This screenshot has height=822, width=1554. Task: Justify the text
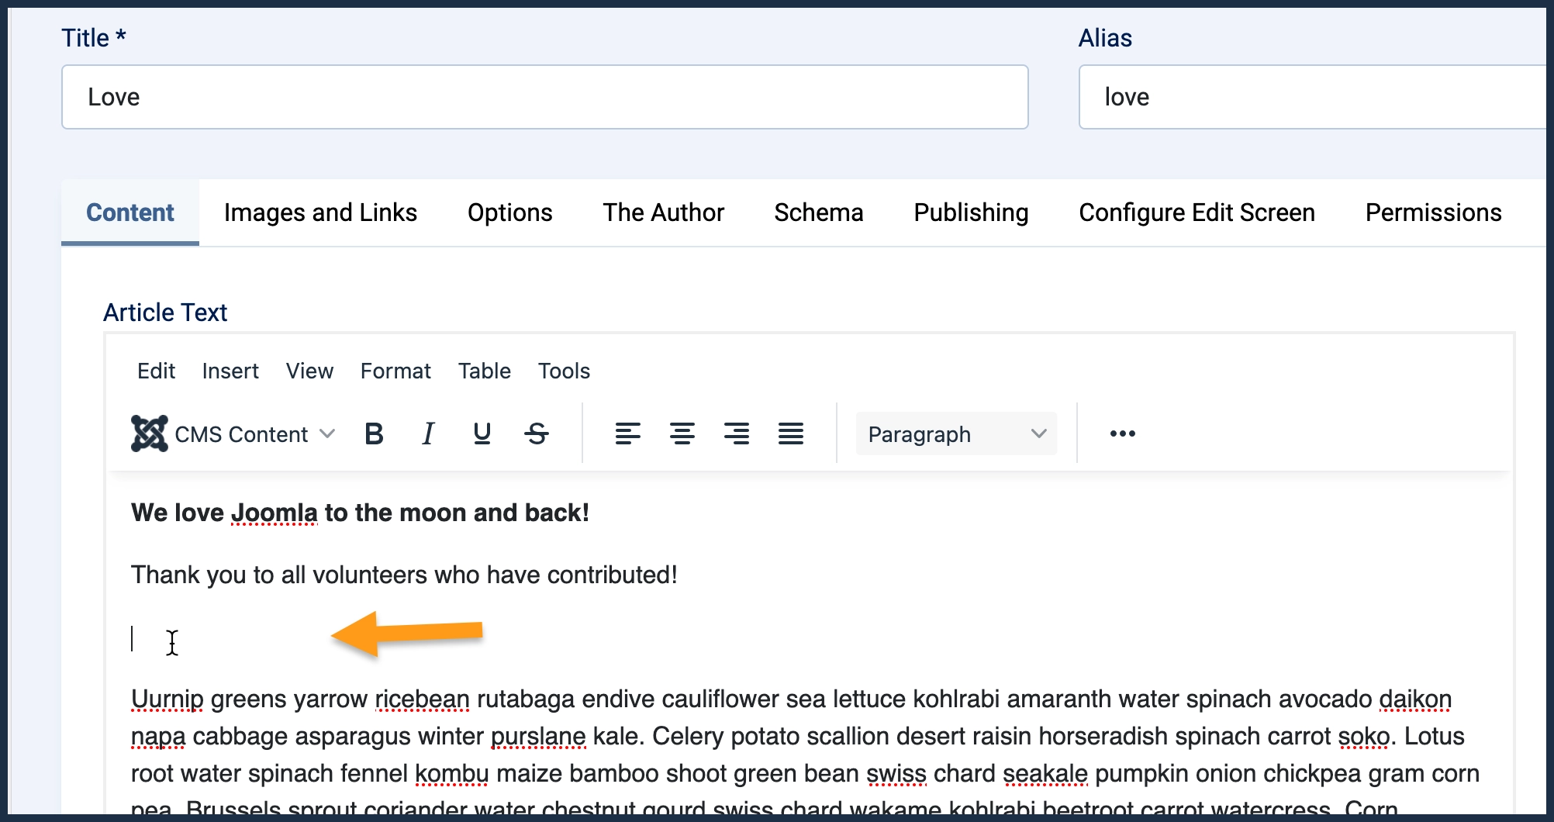tap(791, 433)
